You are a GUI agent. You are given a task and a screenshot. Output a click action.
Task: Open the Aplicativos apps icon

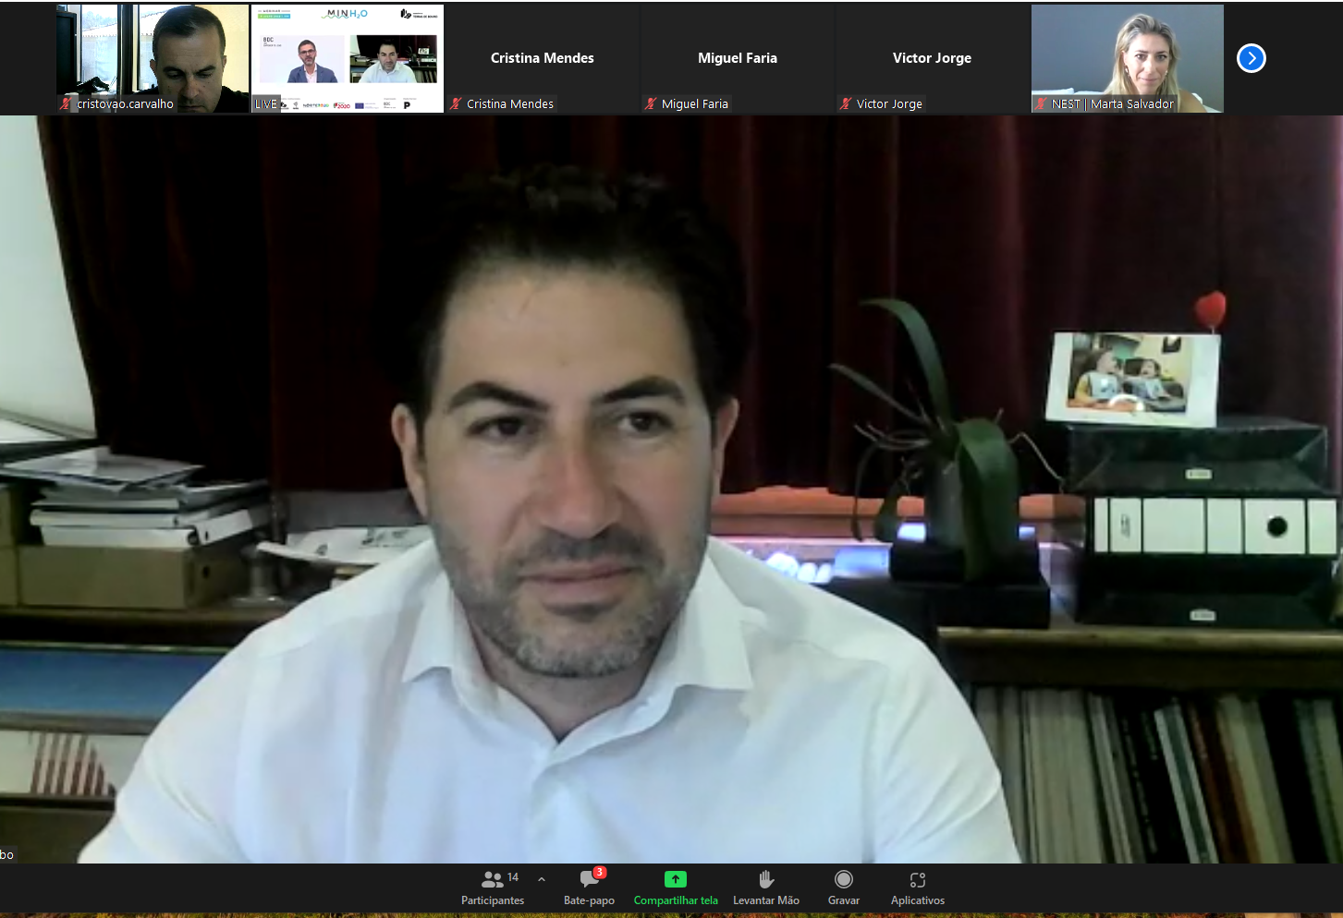click(x=917, y=880)
